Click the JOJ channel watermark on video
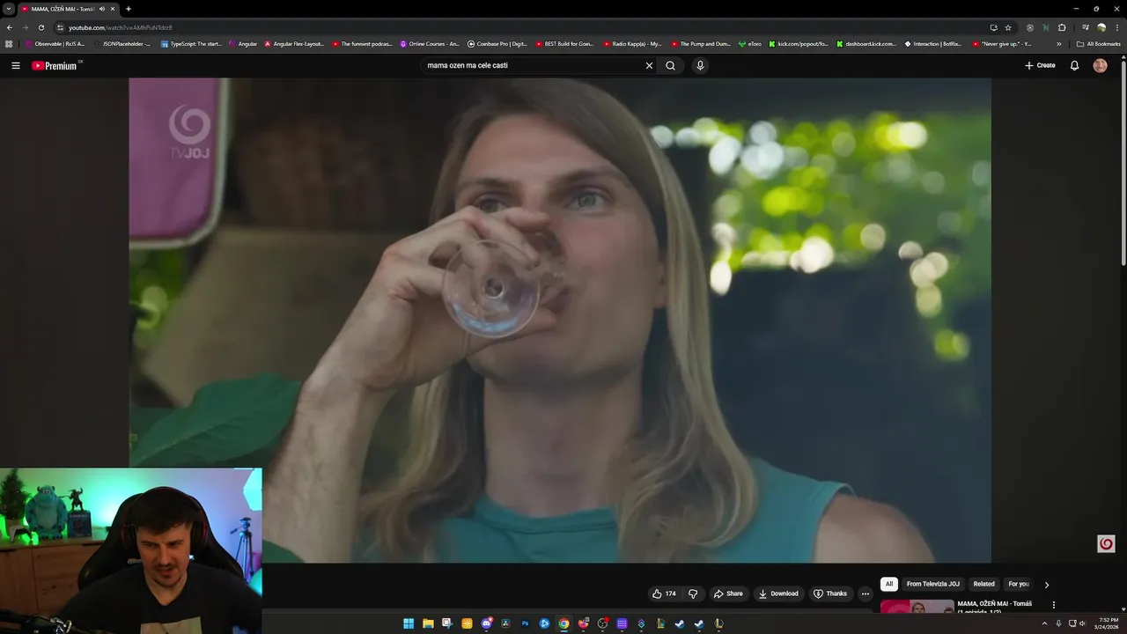The height and width of the screenshot is (634, 1127). click(x=1107, y=543)
